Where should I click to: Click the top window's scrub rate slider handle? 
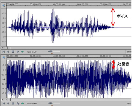50,51
